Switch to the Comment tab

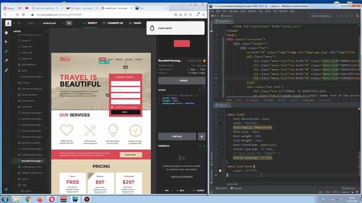point(113,23)
